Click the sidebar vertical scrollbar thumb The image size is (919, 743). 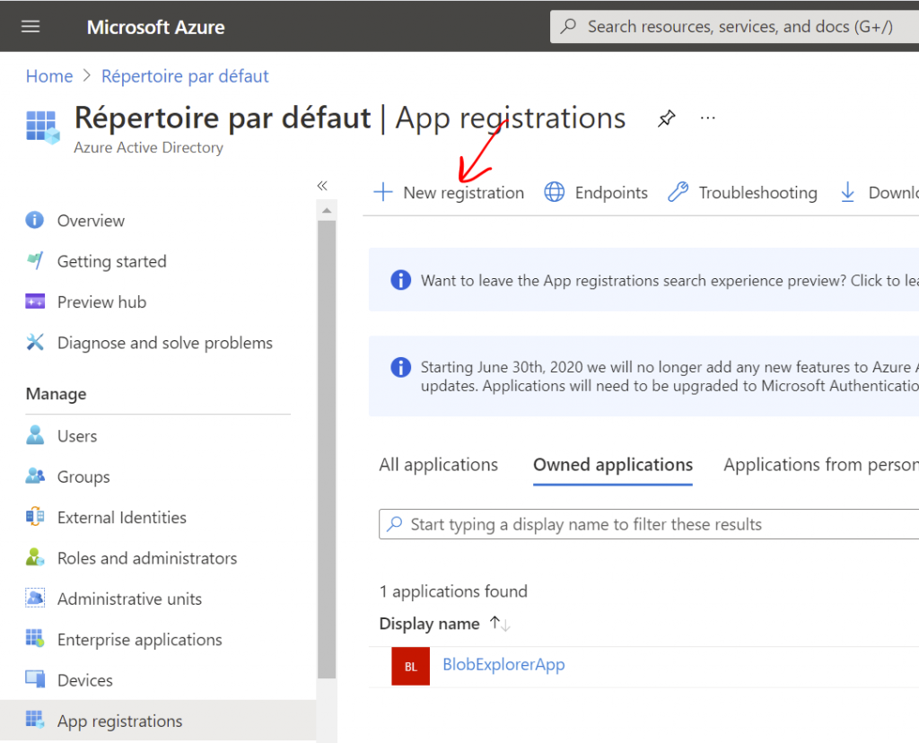tap(327, 450)
